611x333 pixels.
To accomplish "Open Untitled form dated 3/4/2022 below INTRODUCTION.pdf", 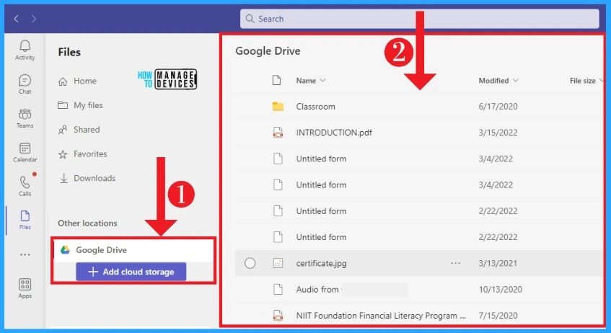I will 322,159.
